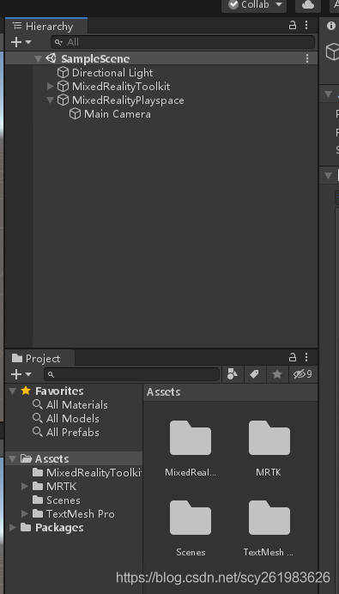The height and width of the screenshot is (594, 339).
Task: Select MixedRealityToolkit in Hierarchy
Action: pos(121,87)
